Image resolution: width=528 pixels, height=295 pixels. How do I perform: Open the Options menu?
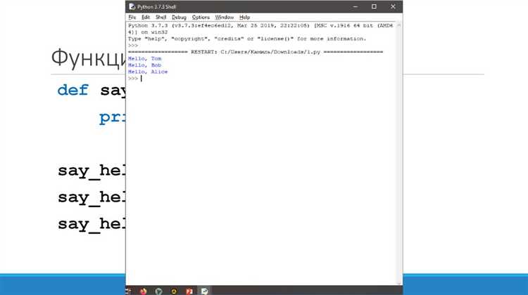click(x=201, y=17)
